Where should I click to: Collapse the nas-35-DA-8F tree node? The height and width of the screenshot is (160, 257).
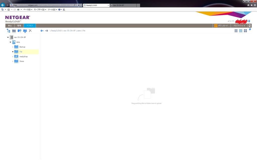click(8, 37)
